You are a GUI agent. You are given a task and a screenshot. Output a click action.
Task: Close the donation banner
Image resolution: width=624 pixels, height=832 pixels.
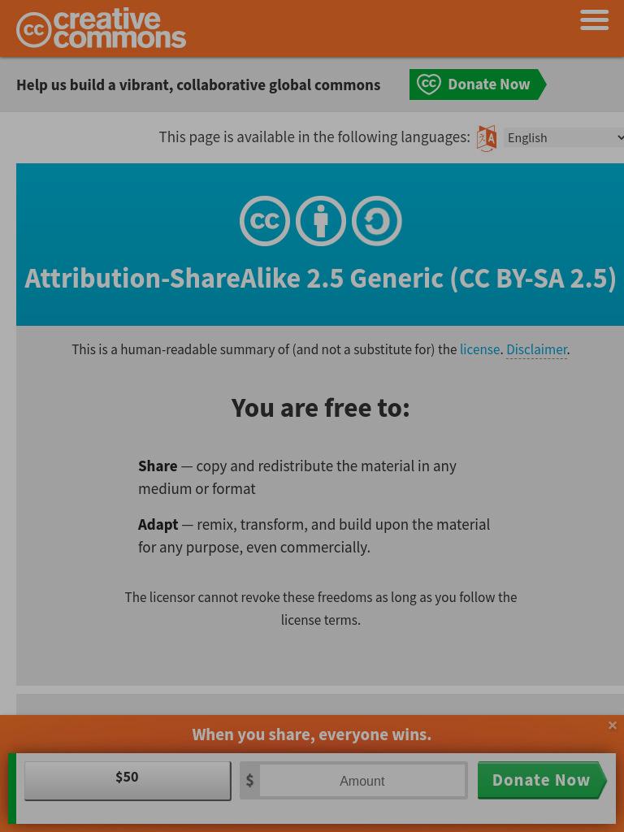[613, 726]
